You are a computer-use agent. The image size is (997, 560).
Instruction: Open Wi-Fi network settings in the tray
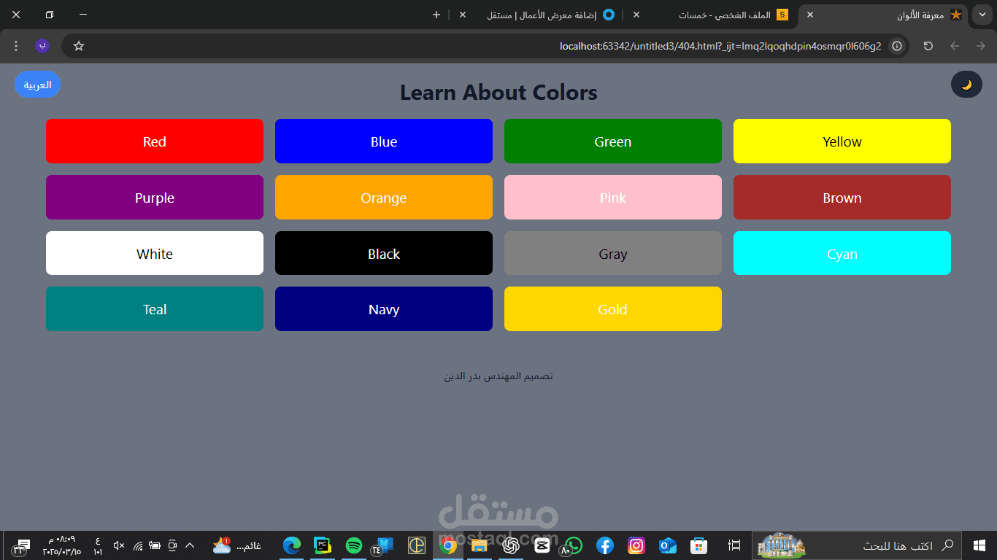(x=138, y=545)
